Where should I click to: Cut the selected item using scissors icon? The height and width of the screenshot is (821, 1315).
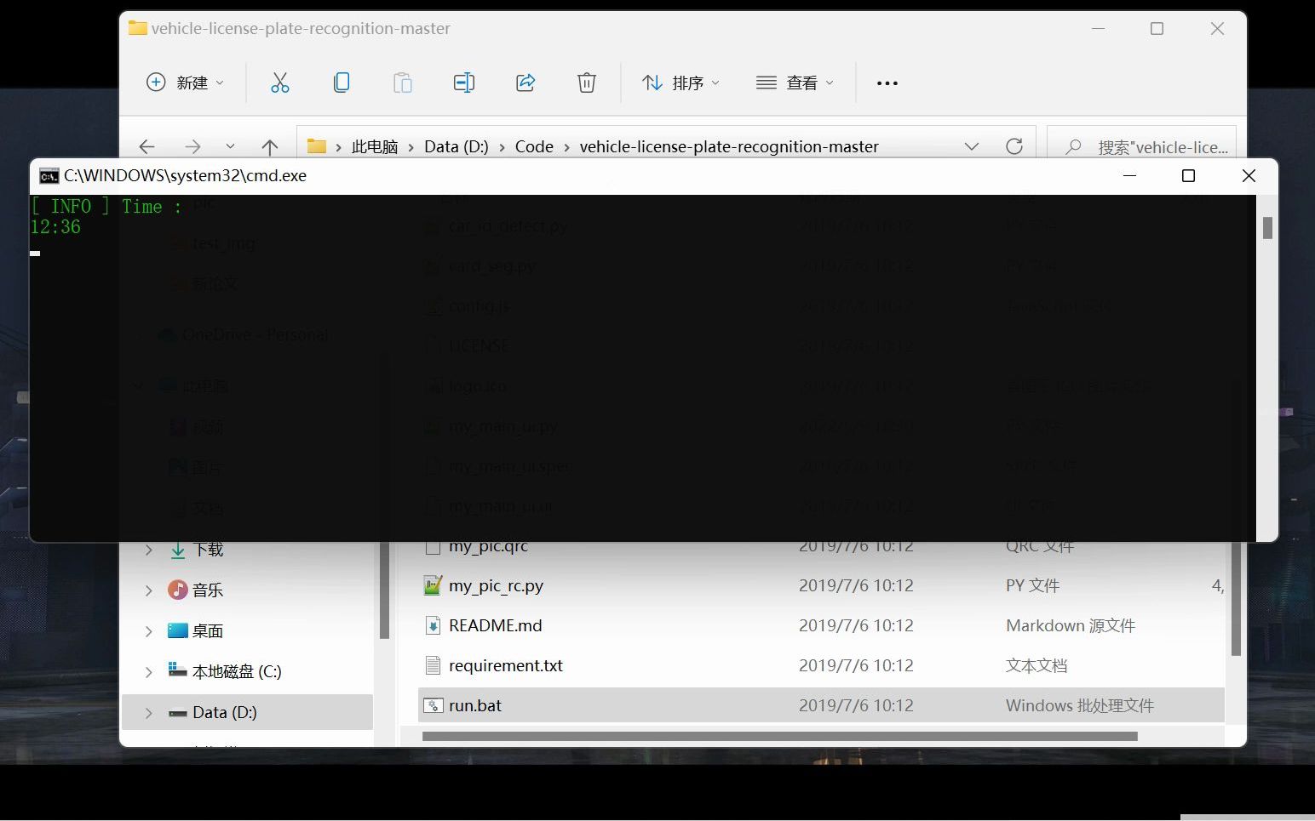pyautogui.click(x=280, y=82)
